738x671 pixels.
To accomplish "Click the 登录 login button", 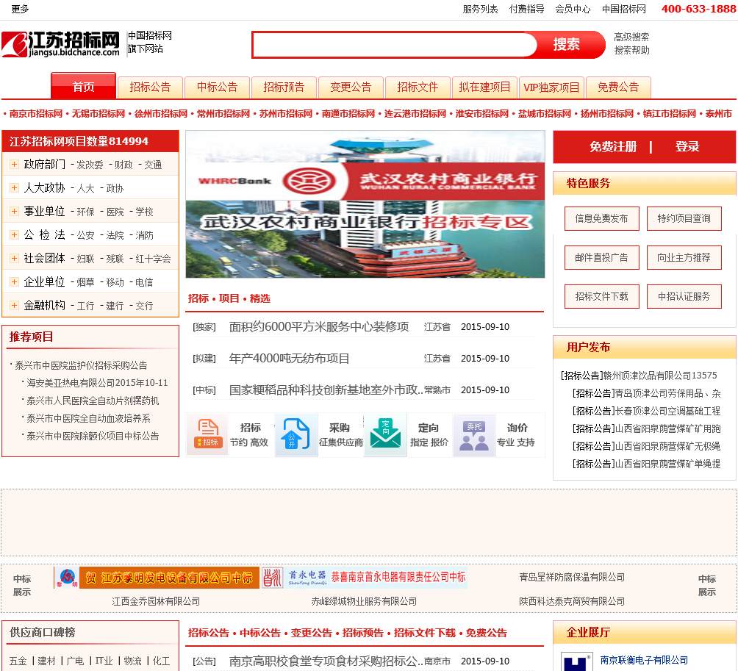I will click(x=687, y=147).
